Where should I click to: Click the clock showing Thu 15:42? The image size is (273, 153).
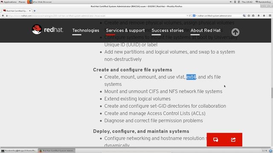247,2
